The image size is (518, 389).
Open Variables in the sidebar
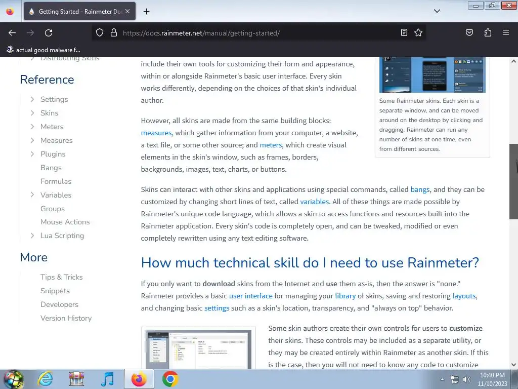pyautogui.click(x=56, y=195)
